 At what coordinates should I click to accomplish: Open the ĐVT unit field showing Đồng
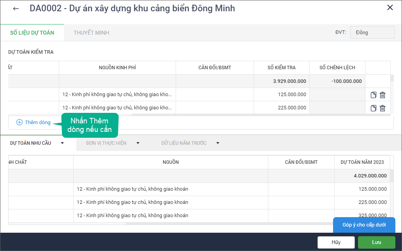372,33
